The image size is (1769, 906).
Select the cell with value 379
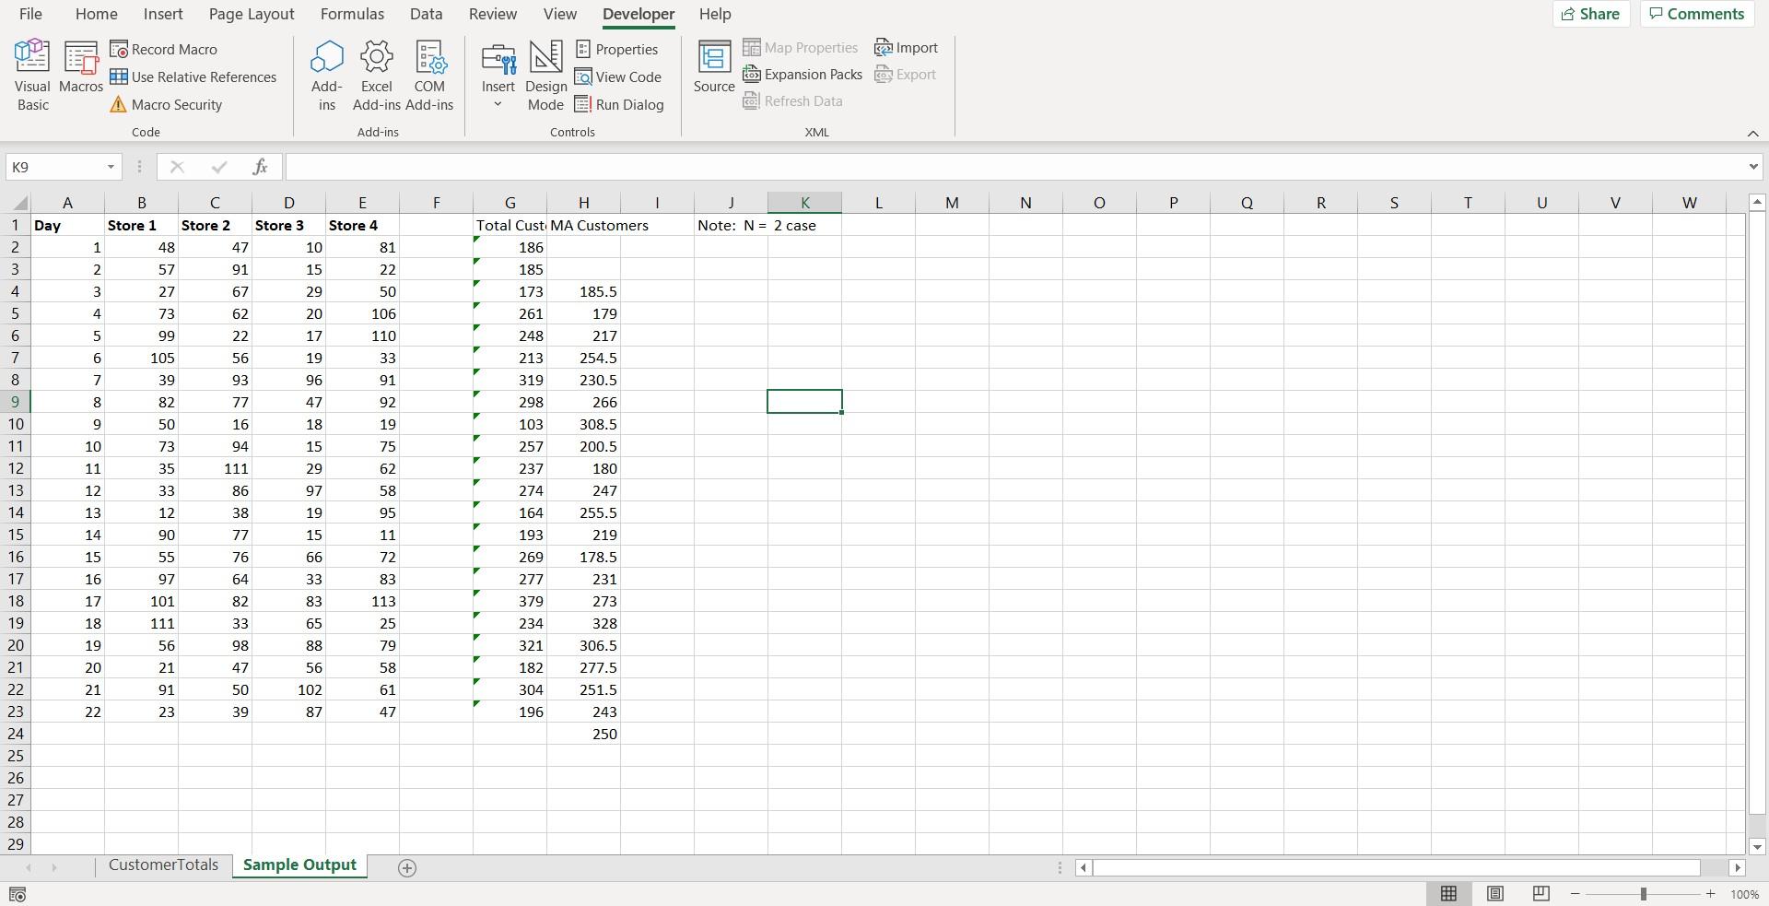pos(510,601)
